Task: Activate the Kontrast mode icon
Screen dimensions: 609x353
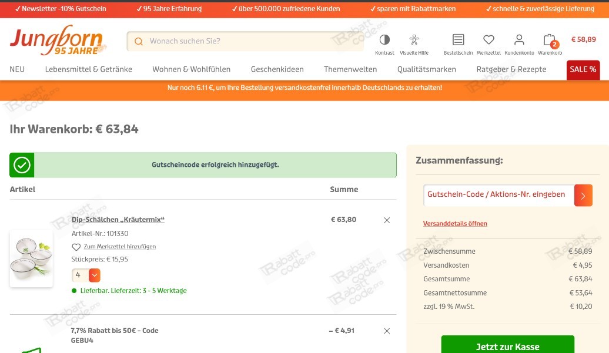Action: click(384, 39)
